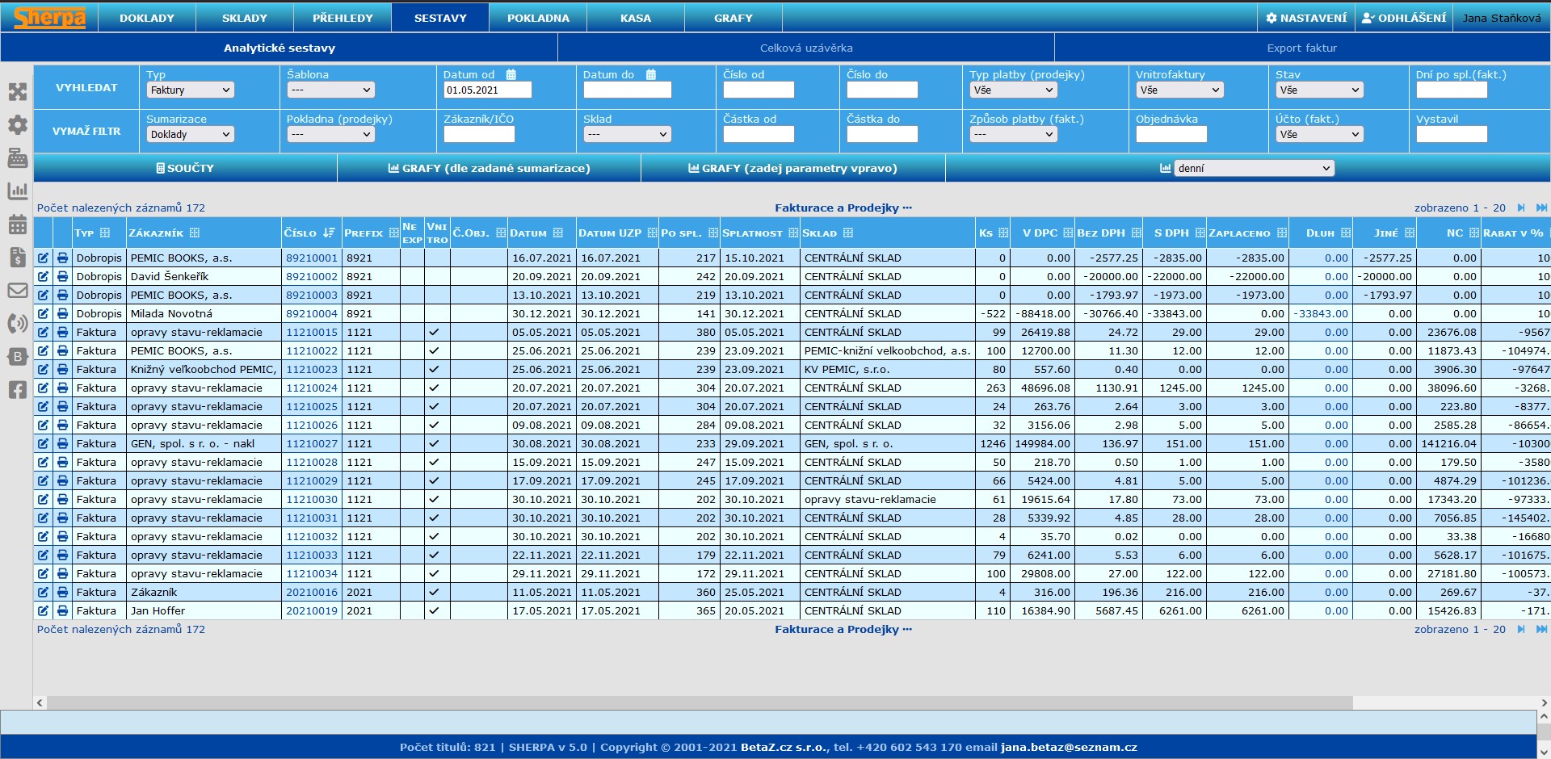Viewport: 1551px width, 759px height.
Task: Click the horizontal scrollbar below the table
Action: (695, 702)
